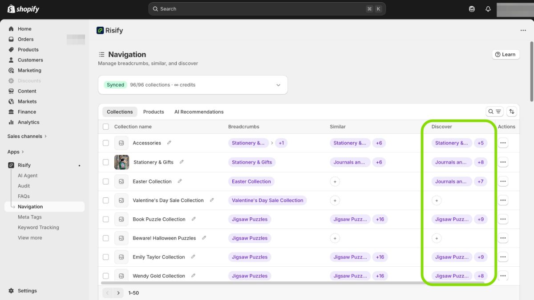Add Similar collection for Easter Collection
The height and width of the screenshot is (300, 534).
point(335,181)
